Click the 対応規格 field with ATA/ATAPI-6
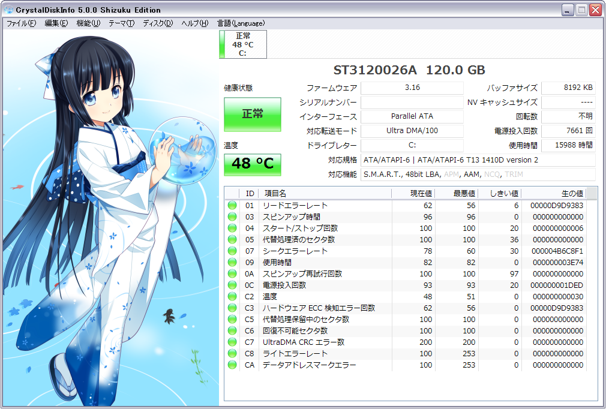The height and width of the screenshot is (409, 606). [478, 160]
